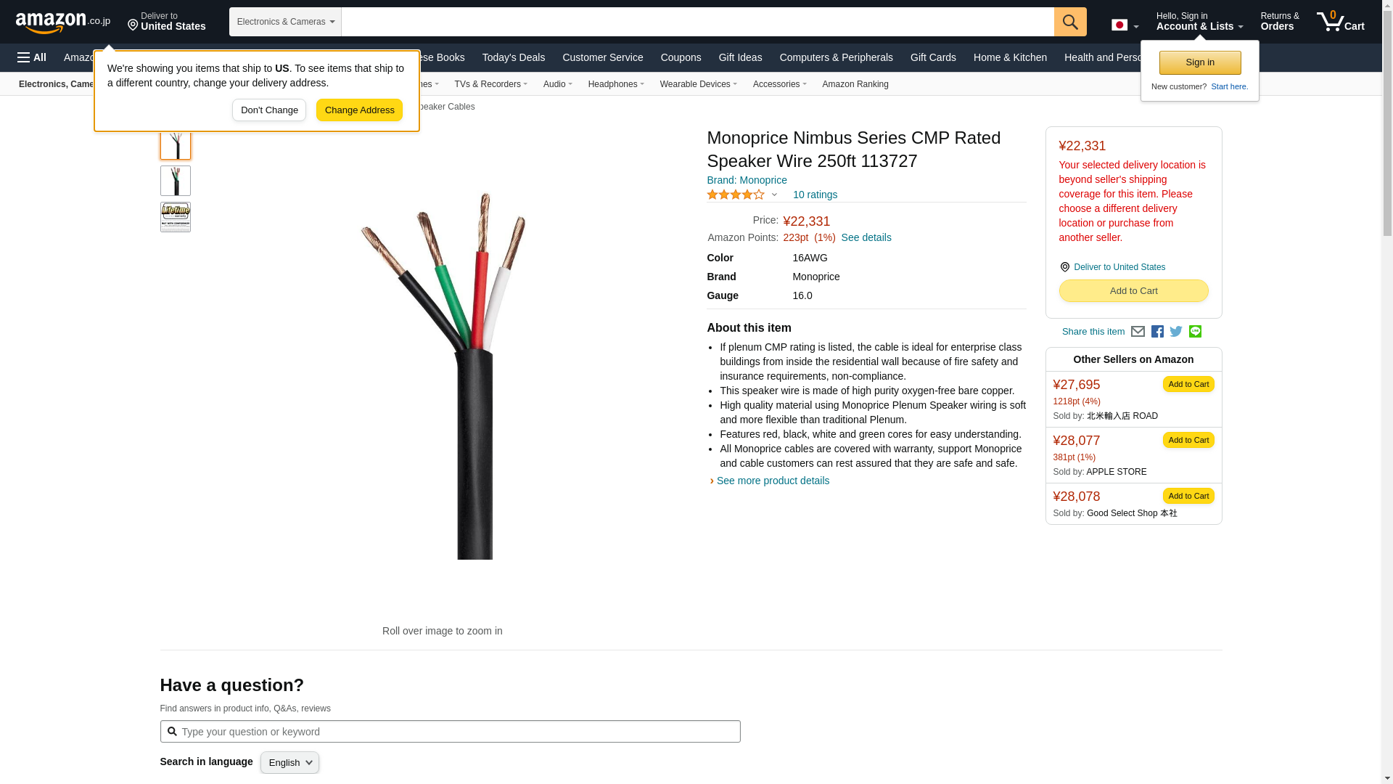Open the language flag selector dropdown
The width and height of the screenshot is (1393, 784).
[1125, 25]
